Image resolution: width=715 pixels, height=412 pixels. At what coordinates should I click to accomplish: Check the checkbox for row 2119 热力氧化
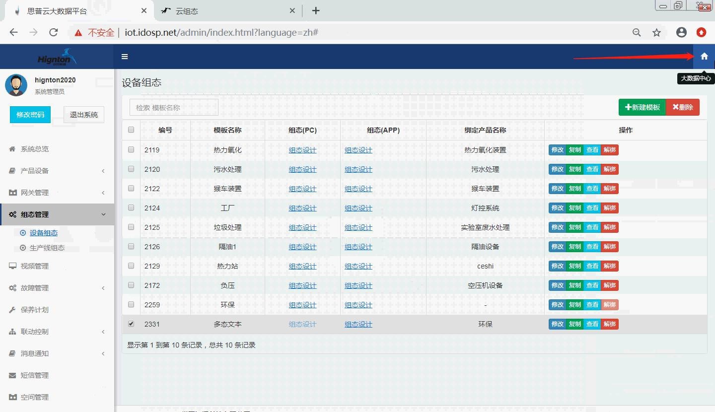(x=131, y=149)
